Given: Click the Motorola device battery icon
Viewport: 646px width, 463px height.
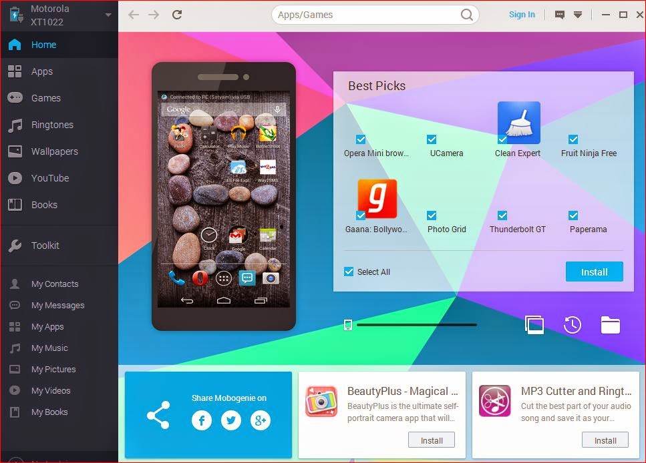Looking at the screenshot, I should [x=15, y=15].
